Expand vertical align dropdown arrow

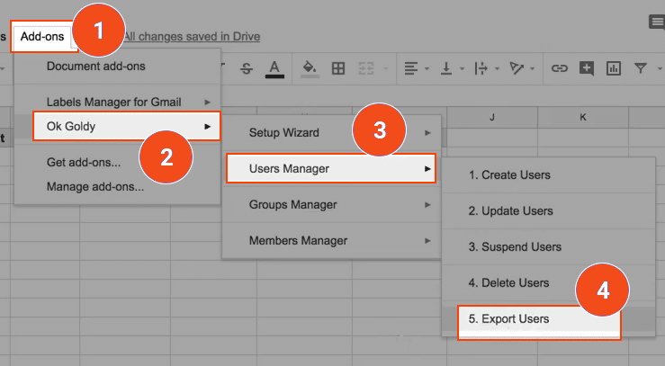click(x=462, y=68)
